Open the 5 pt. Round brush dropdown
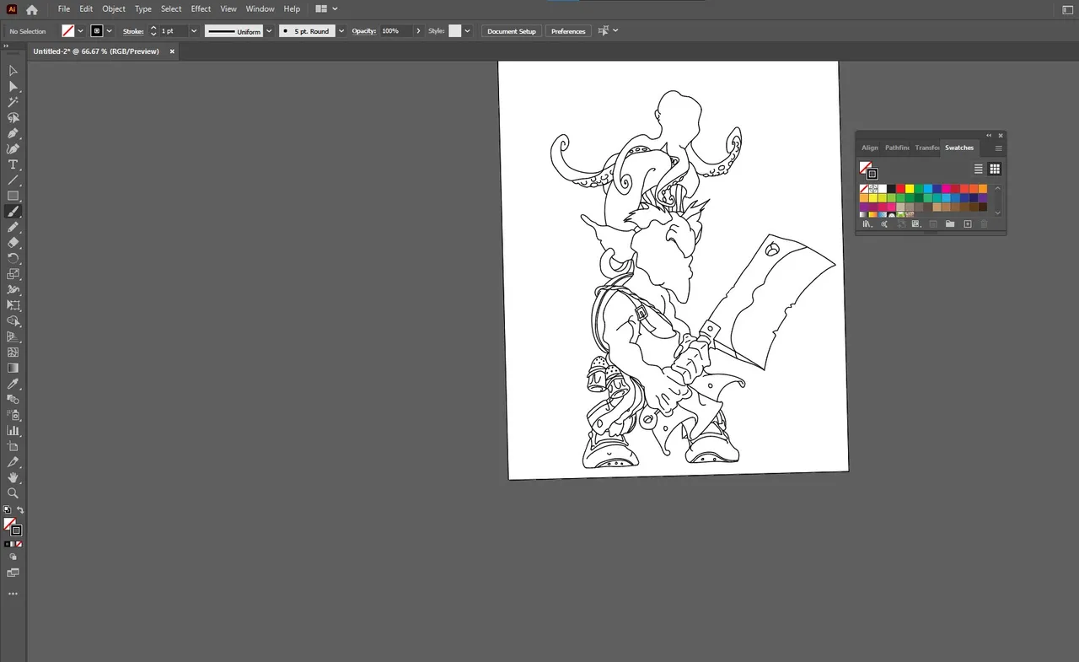This screenshot has height=662, width=1079. pos(341,31)
